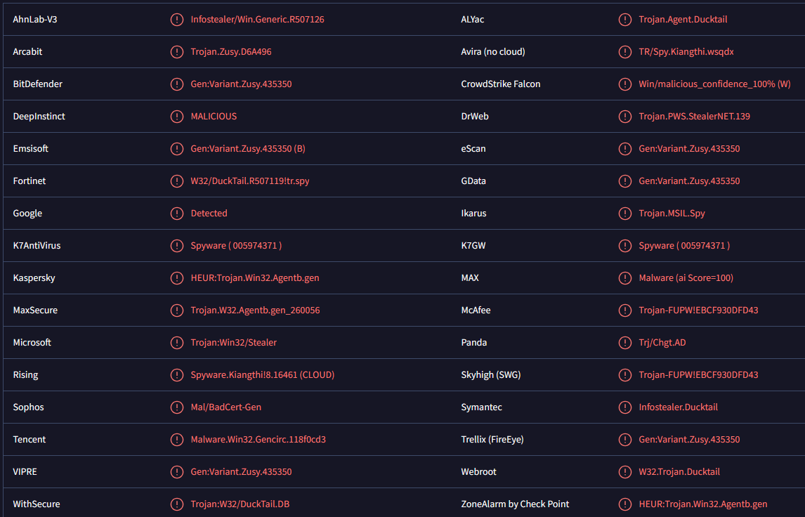Click the alert icon in the Webroot row
Screen dimensions: 805x517
(625, 472)
